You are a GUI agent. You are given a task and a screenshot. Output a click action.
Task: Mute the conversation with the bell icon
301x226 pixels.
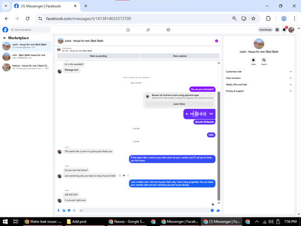point(253,60)
